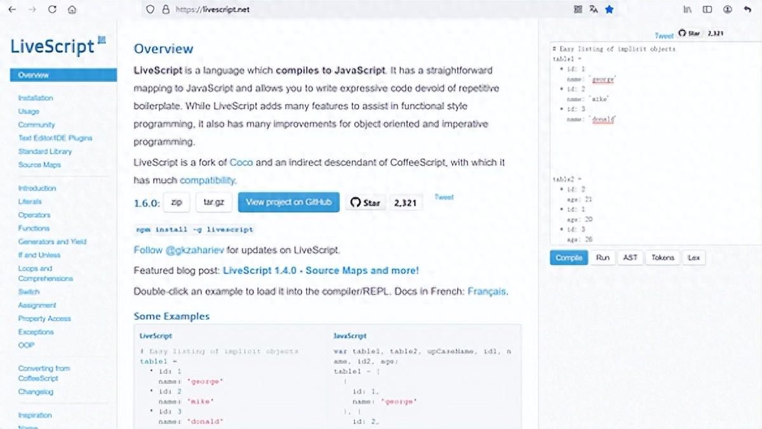Open the browser home page icon
The height and width of the screenshot is (429, 762).
72,10
